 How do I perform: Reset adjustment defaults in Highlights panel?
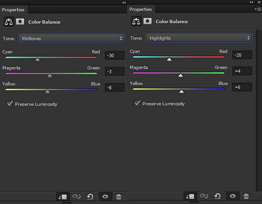(x=218, y=196)
